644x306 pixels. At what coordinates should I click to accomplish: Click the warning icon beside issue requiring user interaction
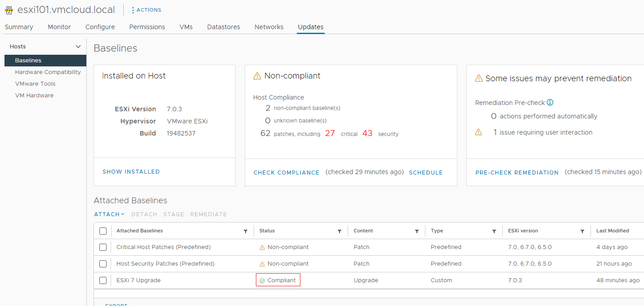click(479, 132)
